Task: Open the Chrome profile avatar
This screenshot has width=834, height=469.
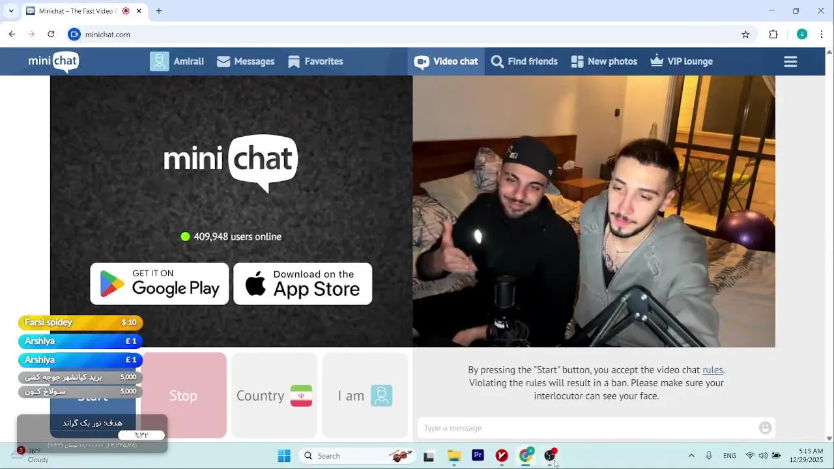Action: pyautogui.click(x=802, y=35)
